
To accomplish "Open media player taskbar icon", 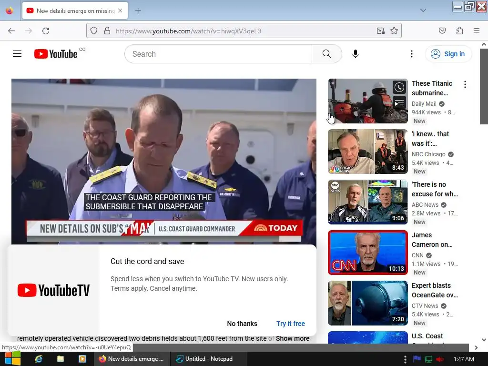I will (82, 359).
